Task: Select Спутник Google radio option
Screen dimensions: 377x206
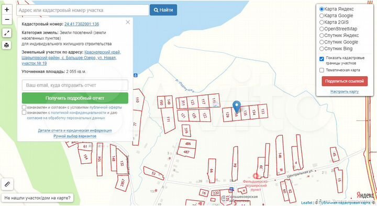Action: point(321,42)
